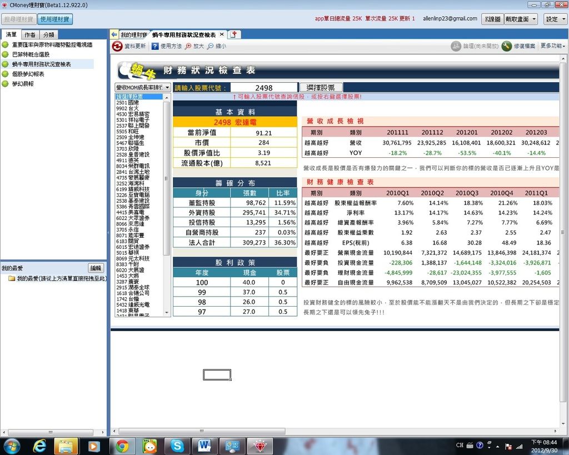Click the CH language indicator in tray
The image size is (569, 455).
coord(460,445)
